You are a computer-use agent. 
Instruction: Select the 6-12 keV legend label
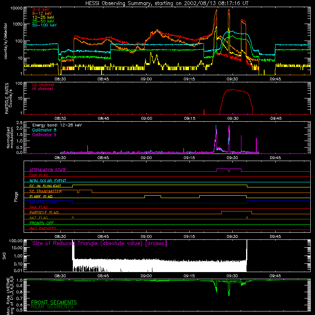coord(42,13)
